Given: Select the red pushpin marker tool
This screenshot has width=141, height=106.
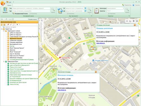Looking at the screenshot, I should (x=8, y=25).
